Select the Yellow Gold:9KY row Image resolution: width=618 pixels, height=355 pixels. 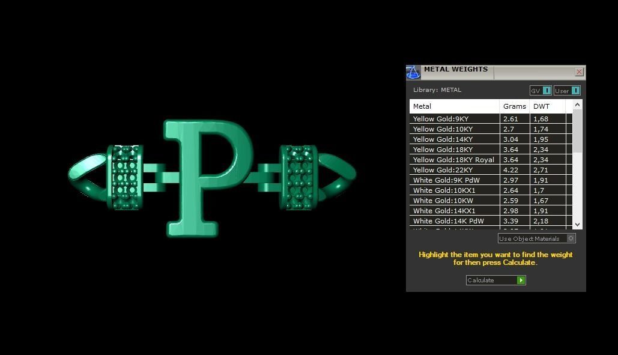point(491,118)
